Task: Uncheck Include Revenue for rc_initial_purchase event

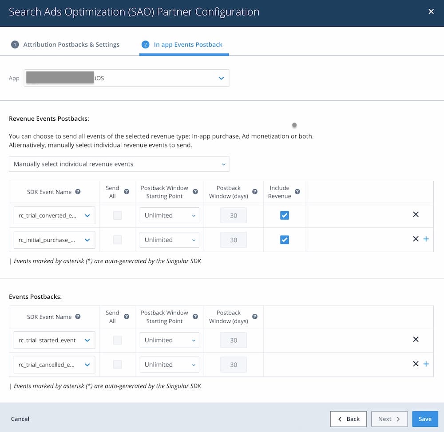Action: tap(285, 240)
